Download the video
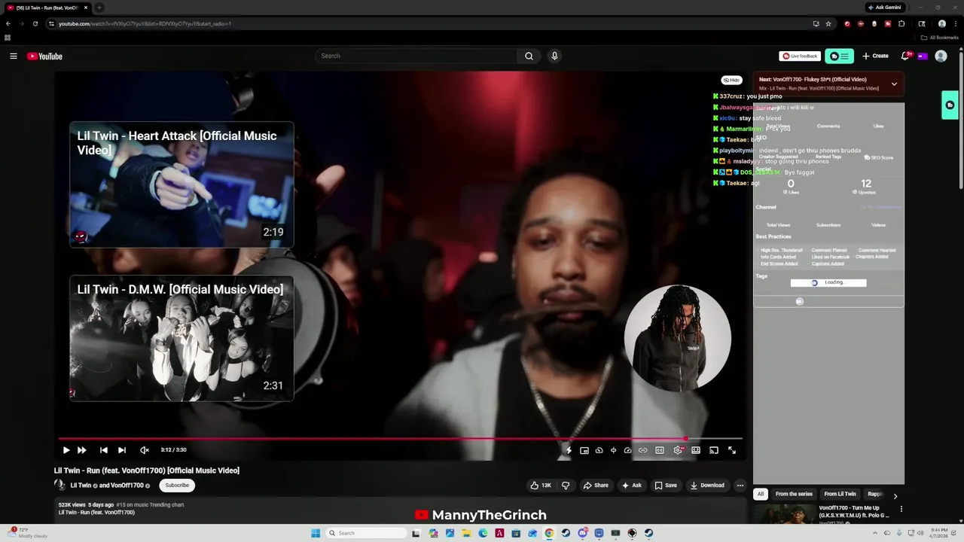The width and height of the screenshot is (964, 542). pos(707,486)
